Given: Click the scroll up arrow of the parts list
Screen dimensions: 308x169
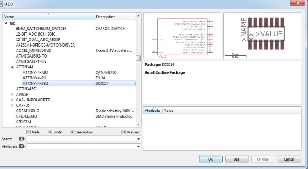Looking at the screenshot, I should 139,16.
